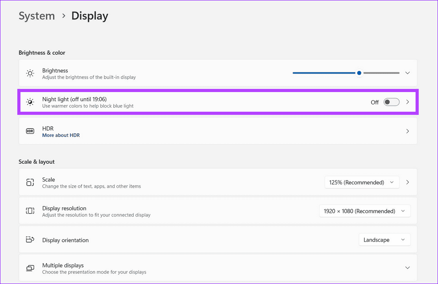
Task: Click the Display resolution icon
Action: click(30, 211)
